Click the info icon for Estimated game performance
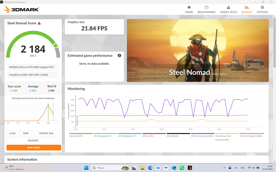This screenshot has height=172, width=276. [119, 55]
